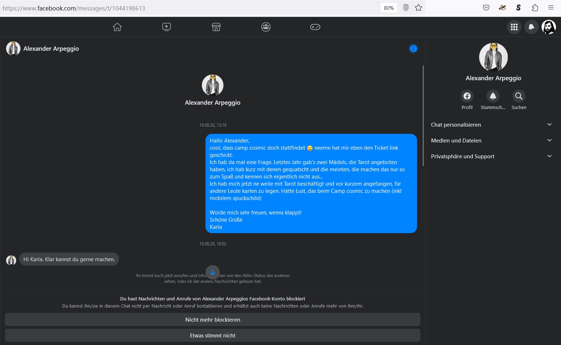Viewport: 561px width, 345px height.
Task: Open the Facebook menu grid icon
Action: click(x=514, y=27)
